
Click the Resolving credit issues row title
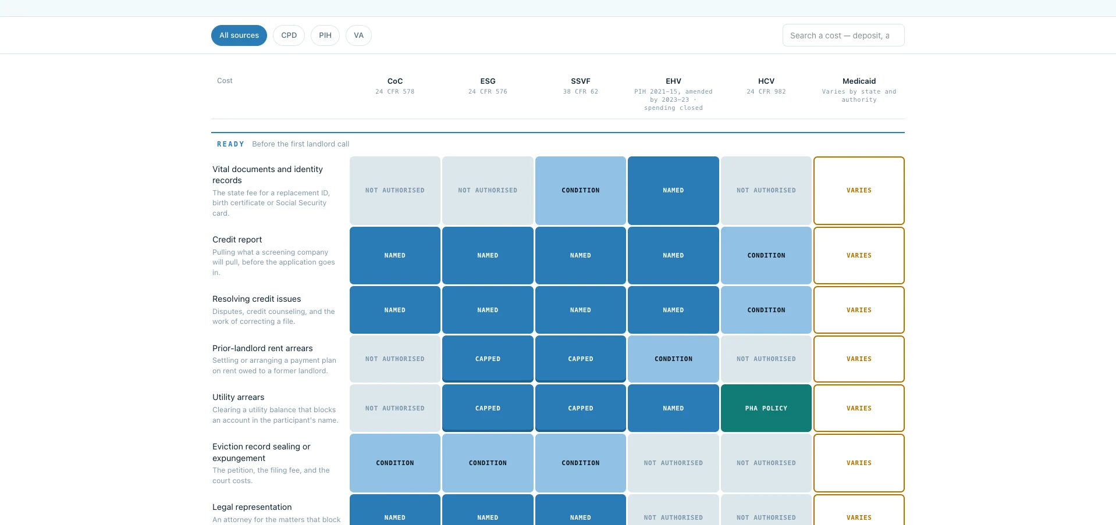[257, 299]
